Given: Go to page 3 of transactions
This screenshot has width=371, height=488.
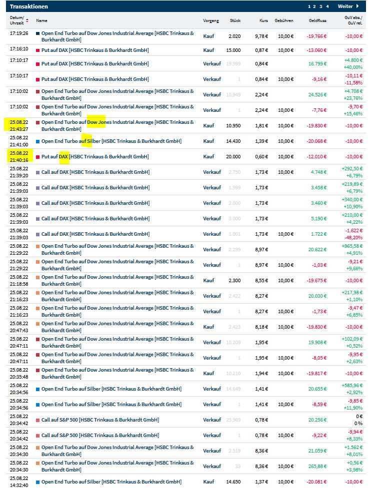Looking at the screenshot, I should [321, 6].
